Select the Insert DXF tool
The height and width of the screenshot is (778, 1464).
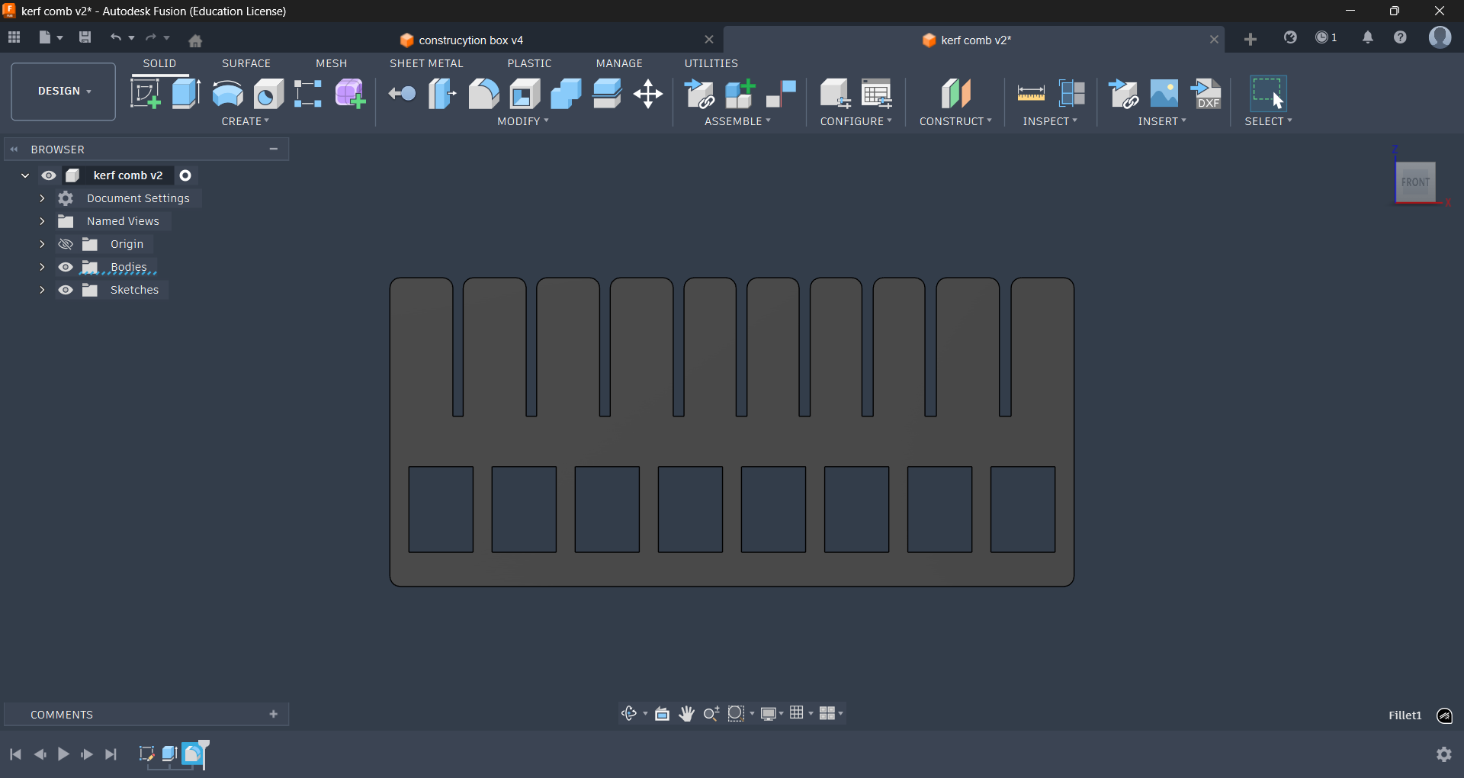click(x=1206, y=94)
